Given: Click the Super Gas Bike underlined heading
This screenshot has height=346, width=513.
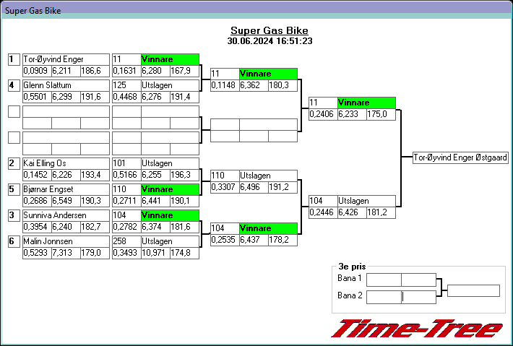Looking at the screenshot, I should pyautogui.click(x=270, y=31).
